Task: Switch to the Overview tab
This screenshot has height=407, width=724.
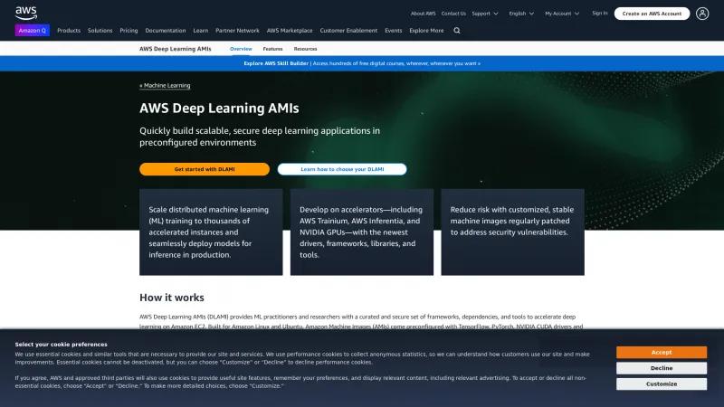Action: coord(241,49)
